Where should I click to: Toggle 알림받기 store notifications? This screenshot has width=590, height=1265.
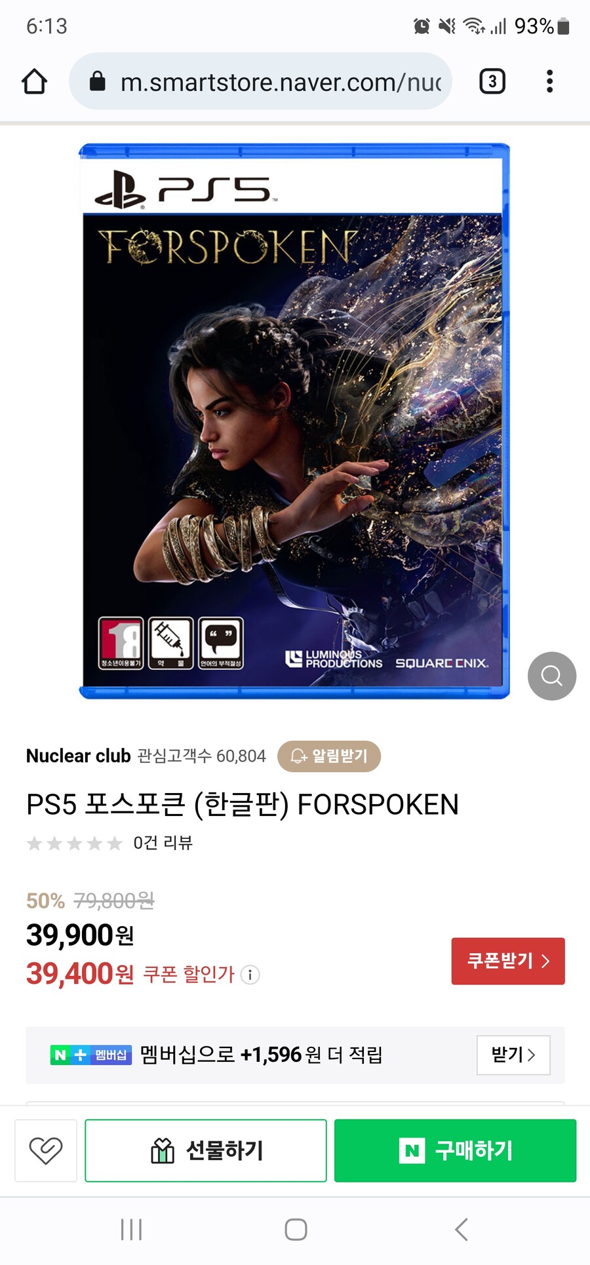click(329, 756)
